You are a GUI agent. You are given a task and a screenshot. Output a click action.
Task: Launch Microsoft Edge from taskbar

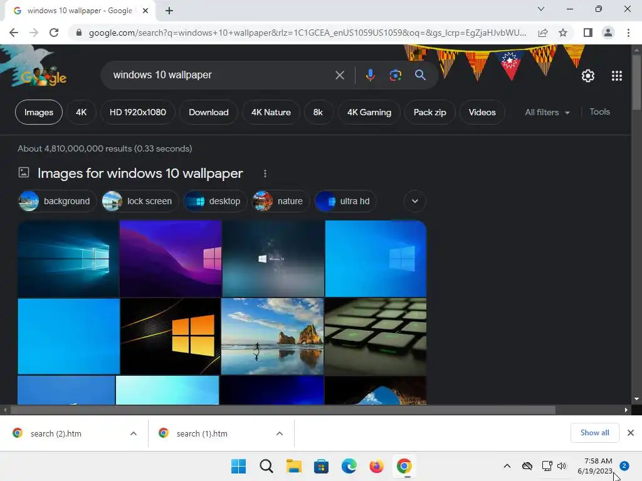click(349, 466)
